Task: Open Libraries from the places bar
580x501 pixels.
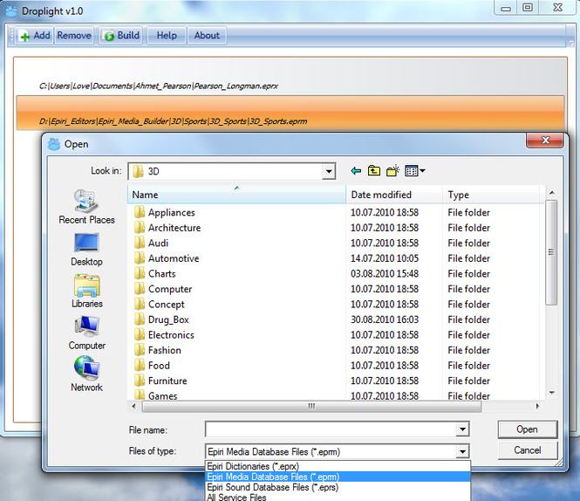Action: tap(86, 292)
